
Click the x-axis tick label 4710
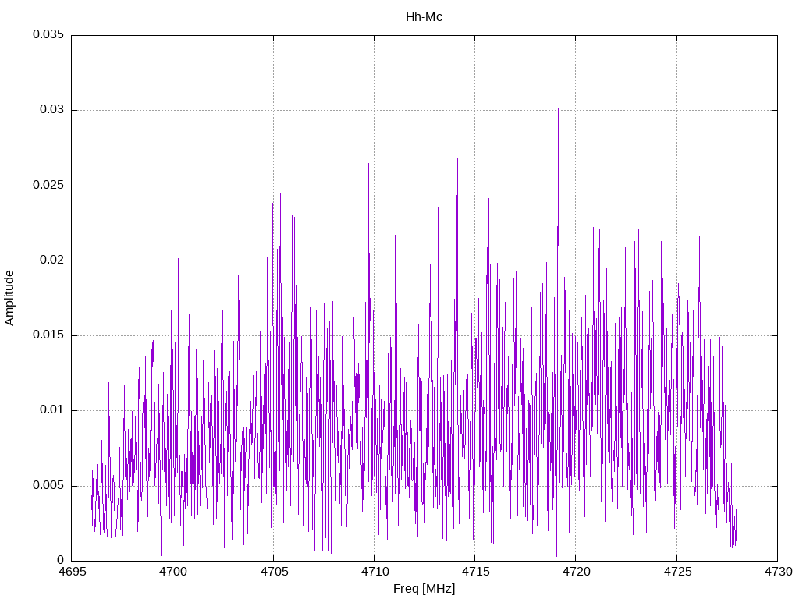(375, 572)
